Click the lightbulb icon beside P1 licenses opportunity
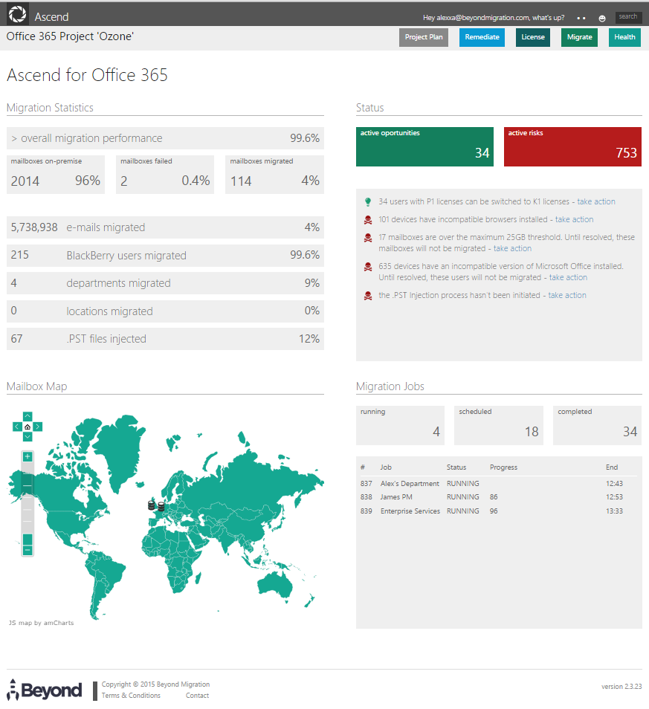This screenshot has width=649, height=709. (x=368, y=201)
